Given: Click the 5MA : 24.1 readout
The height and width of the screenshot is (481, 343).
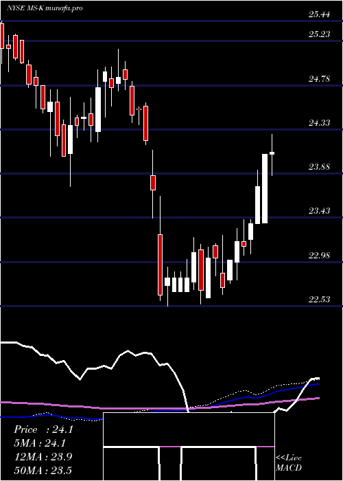Looking at the screenshot, I should (40, 443).
